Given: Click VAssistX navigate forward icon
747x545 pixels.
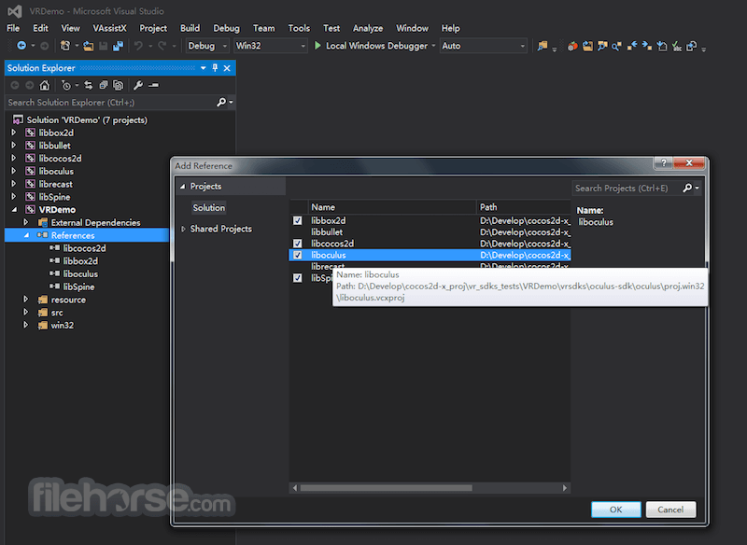Looking at the screenshot, I should tap(646, 46).
